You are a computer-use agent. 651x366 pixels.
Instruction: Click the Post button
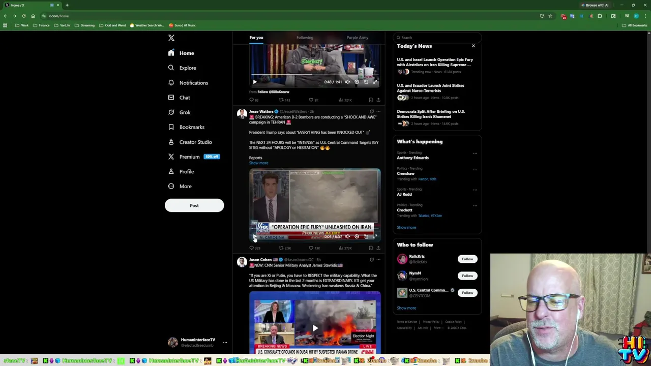pyautogui.click(x=194, y=205)
